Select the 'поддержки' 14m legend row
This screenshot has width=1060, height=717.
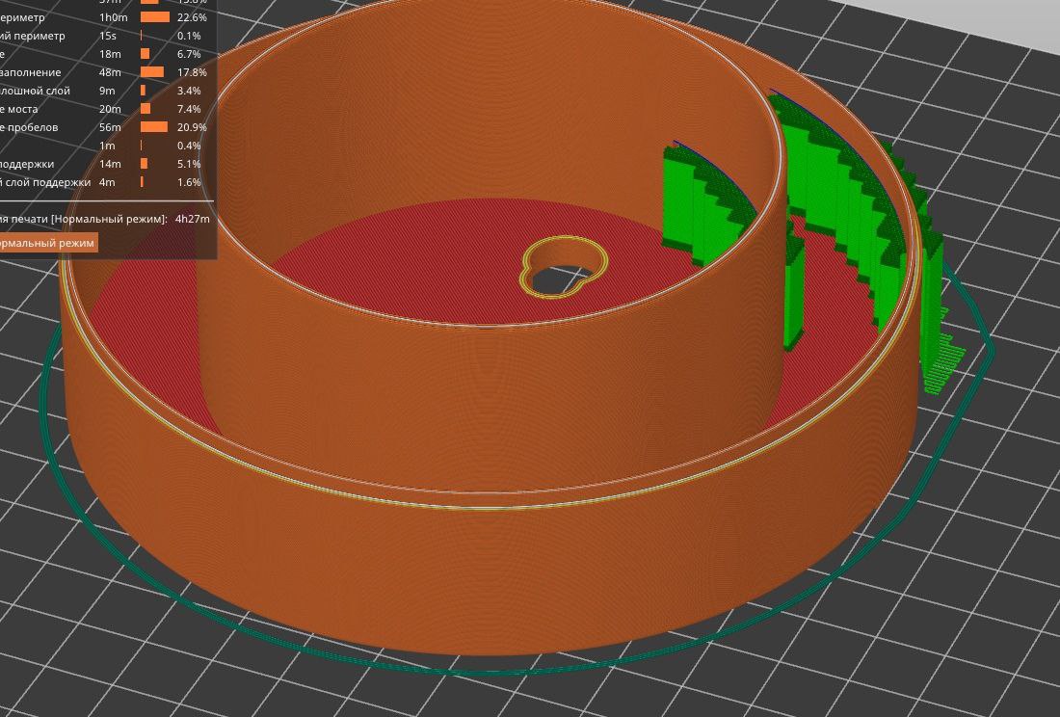pos(105,164)
